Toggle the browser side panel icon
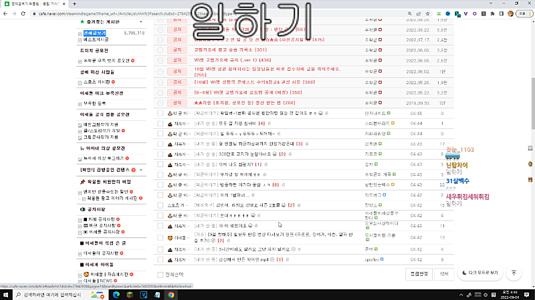The height and width of the screenshot is (300, 535). (x=501, y=13)
